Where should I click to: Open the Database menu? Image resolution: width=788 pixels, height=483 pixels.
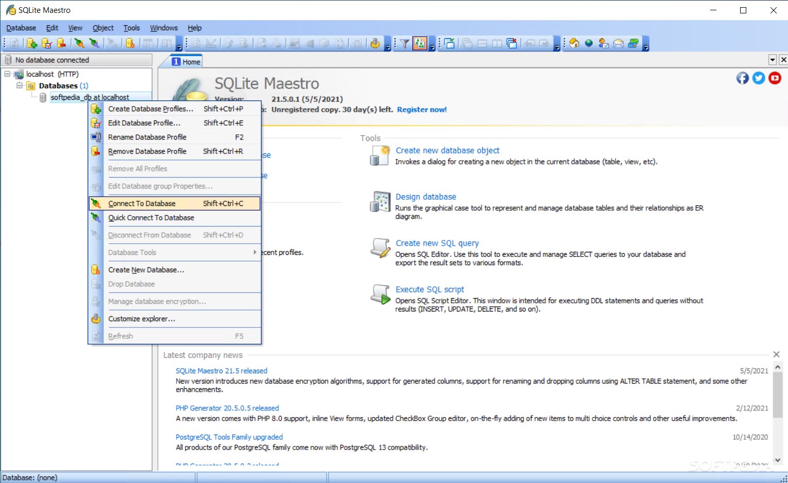click(21, 28)
